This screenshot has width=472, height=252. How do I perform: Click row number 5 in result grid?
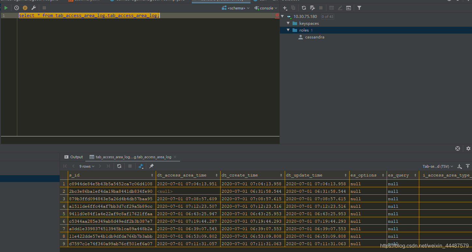[64, 214]
